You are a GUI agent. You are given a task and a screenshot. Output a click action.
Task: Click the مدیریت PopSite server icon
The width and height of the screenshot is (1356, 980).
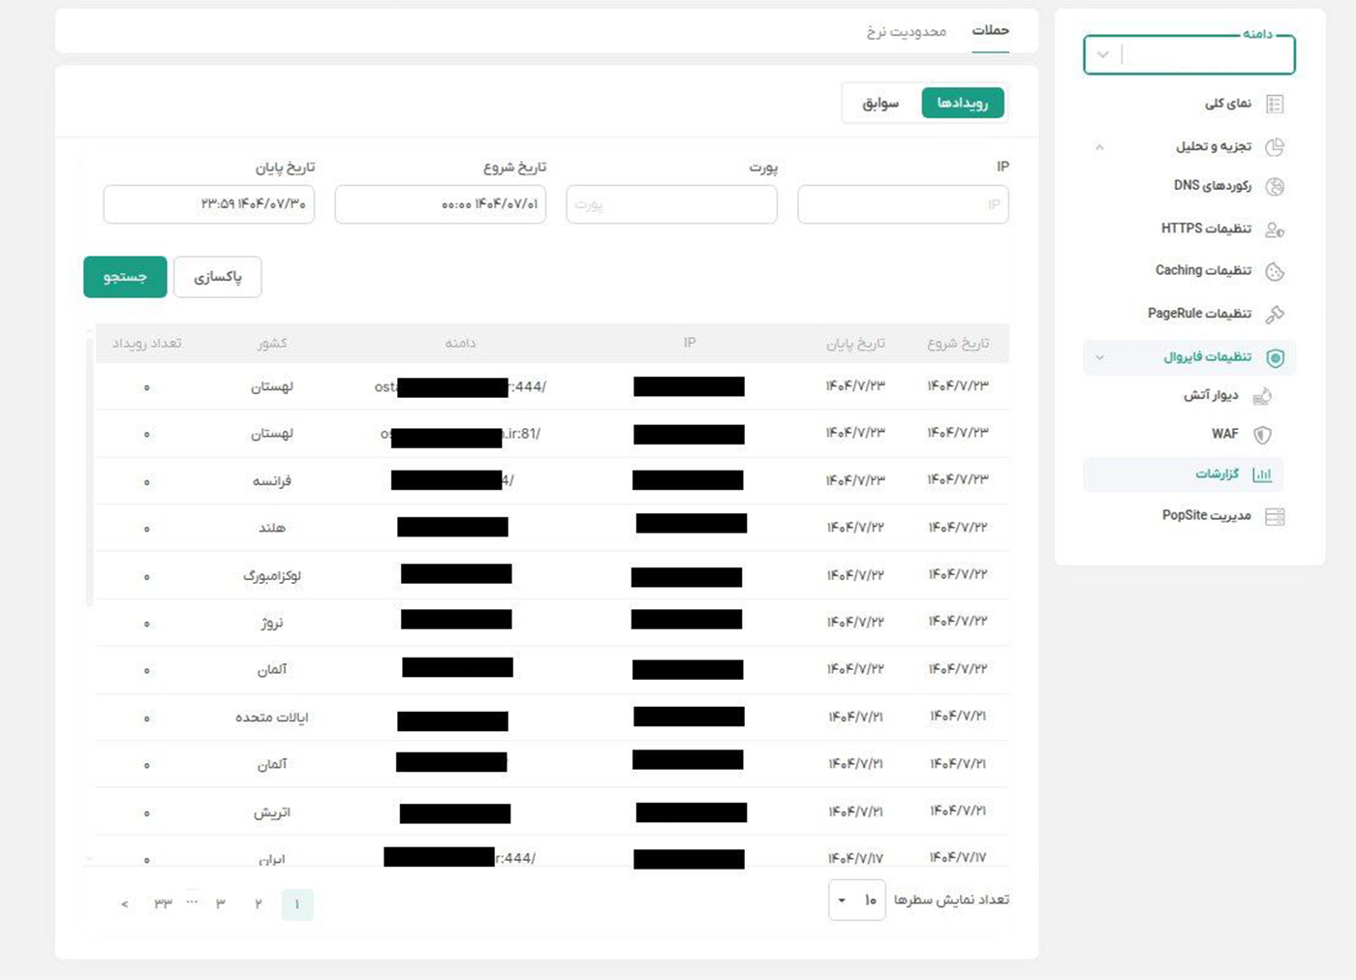tap(1275, 517)
